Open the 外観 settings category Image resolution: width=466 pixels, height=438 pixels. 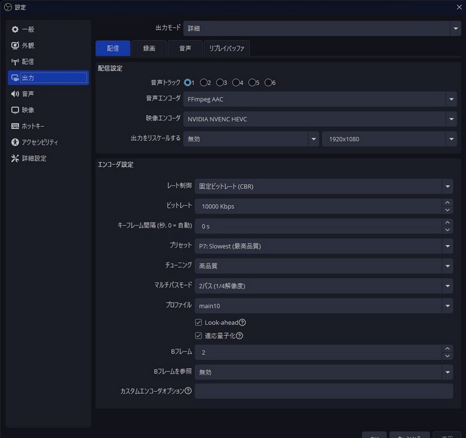click(48, 45)
